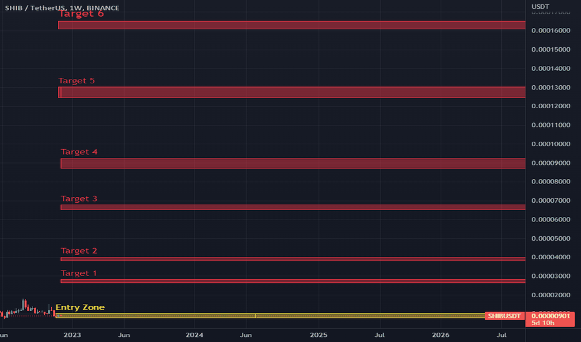Click the 0.00013000 price axis label
This screenshot has height=342, width=581.
click(x=550, y=88)
